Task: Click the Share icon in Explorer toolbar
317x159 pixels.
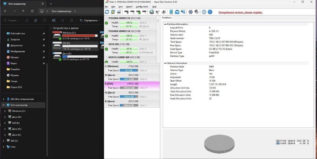Action: coord(62,20)
